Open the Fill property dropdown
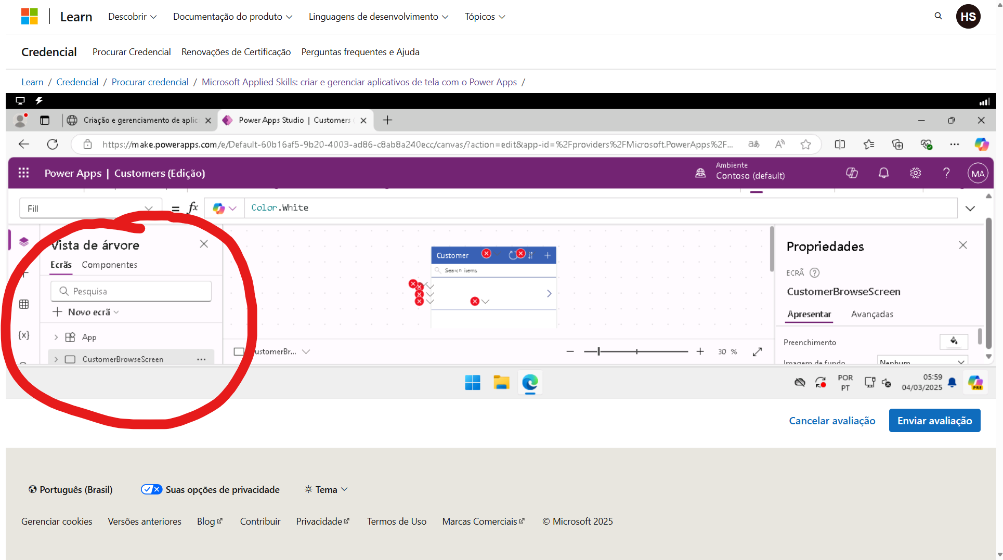The image size is (1003, 560). coord(90,209)
